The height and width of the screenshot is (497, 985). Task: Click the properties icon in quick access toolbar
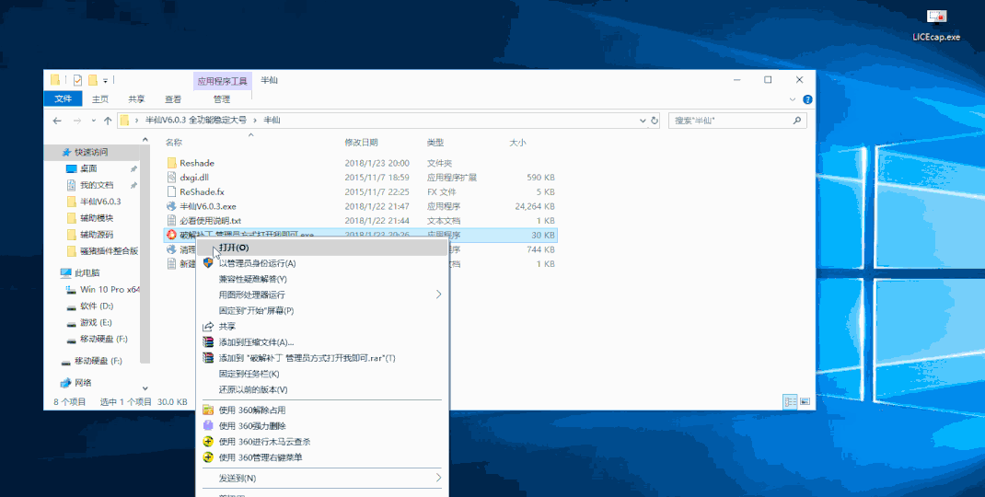[78, 80]
